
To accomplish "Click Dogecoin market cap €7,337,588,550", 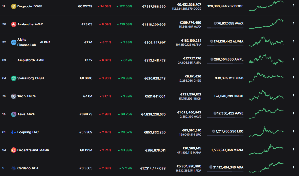I will (154, 6).
